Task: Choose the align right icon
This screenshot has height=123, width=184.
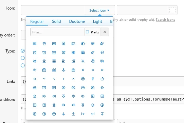Action: [73, 61]
